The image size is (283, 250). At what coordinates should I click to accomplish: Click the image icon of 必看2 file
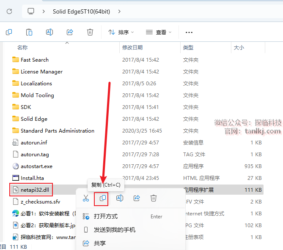click(x=16, y=226)
